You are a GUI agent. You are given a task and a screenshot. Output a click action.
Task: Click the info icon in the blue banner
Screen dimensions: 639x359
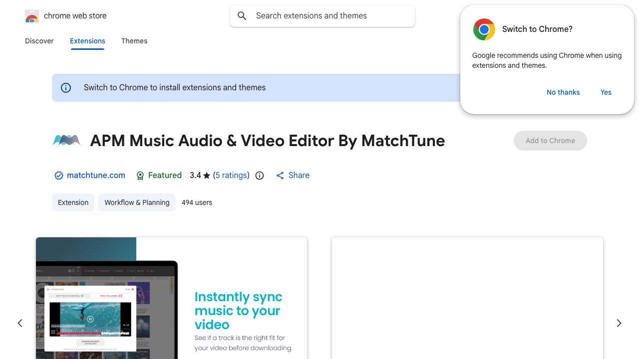pos(66,88)
